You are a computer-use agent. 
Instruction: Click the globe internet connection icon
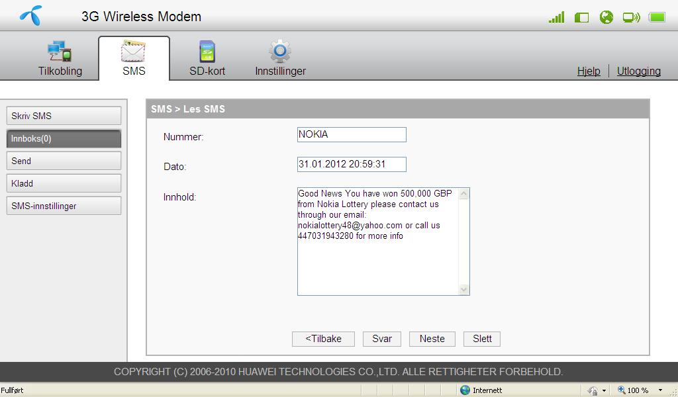click(606, 17)
